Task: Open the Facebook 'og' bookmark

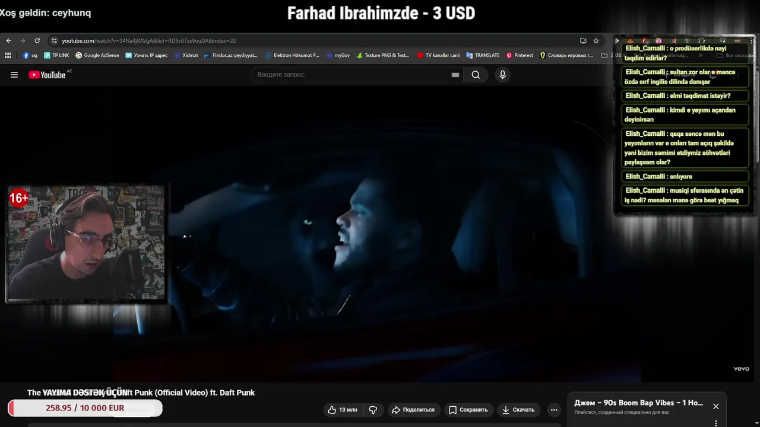Action: tap(30, 55)
